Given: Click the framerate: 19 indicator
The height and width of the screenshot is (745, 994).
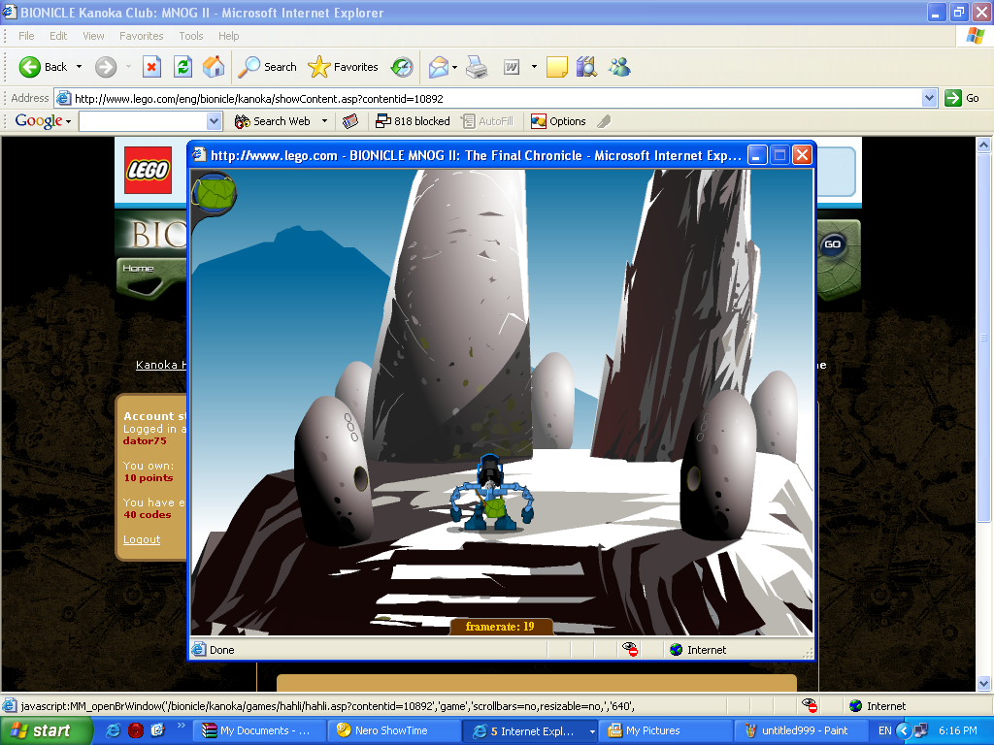Looking at the screenshot, I should (500, 627).
